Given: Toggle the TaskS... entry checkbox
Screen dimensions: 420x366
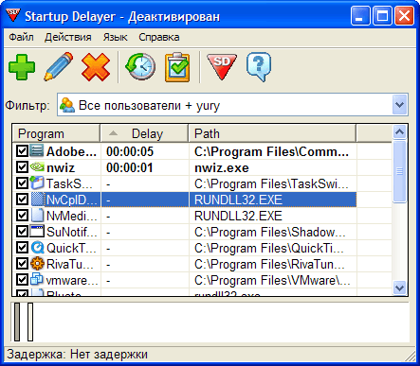Looking at the screenshot, I should pos(22,183).
